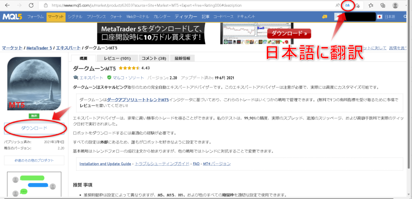Click the green 無料 badge
412x199 pixels.
(x=34, y=116)
